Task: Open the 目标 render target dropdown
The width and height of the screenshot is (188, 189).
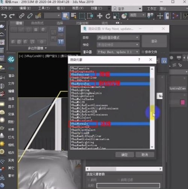Action: click(118, 38)
